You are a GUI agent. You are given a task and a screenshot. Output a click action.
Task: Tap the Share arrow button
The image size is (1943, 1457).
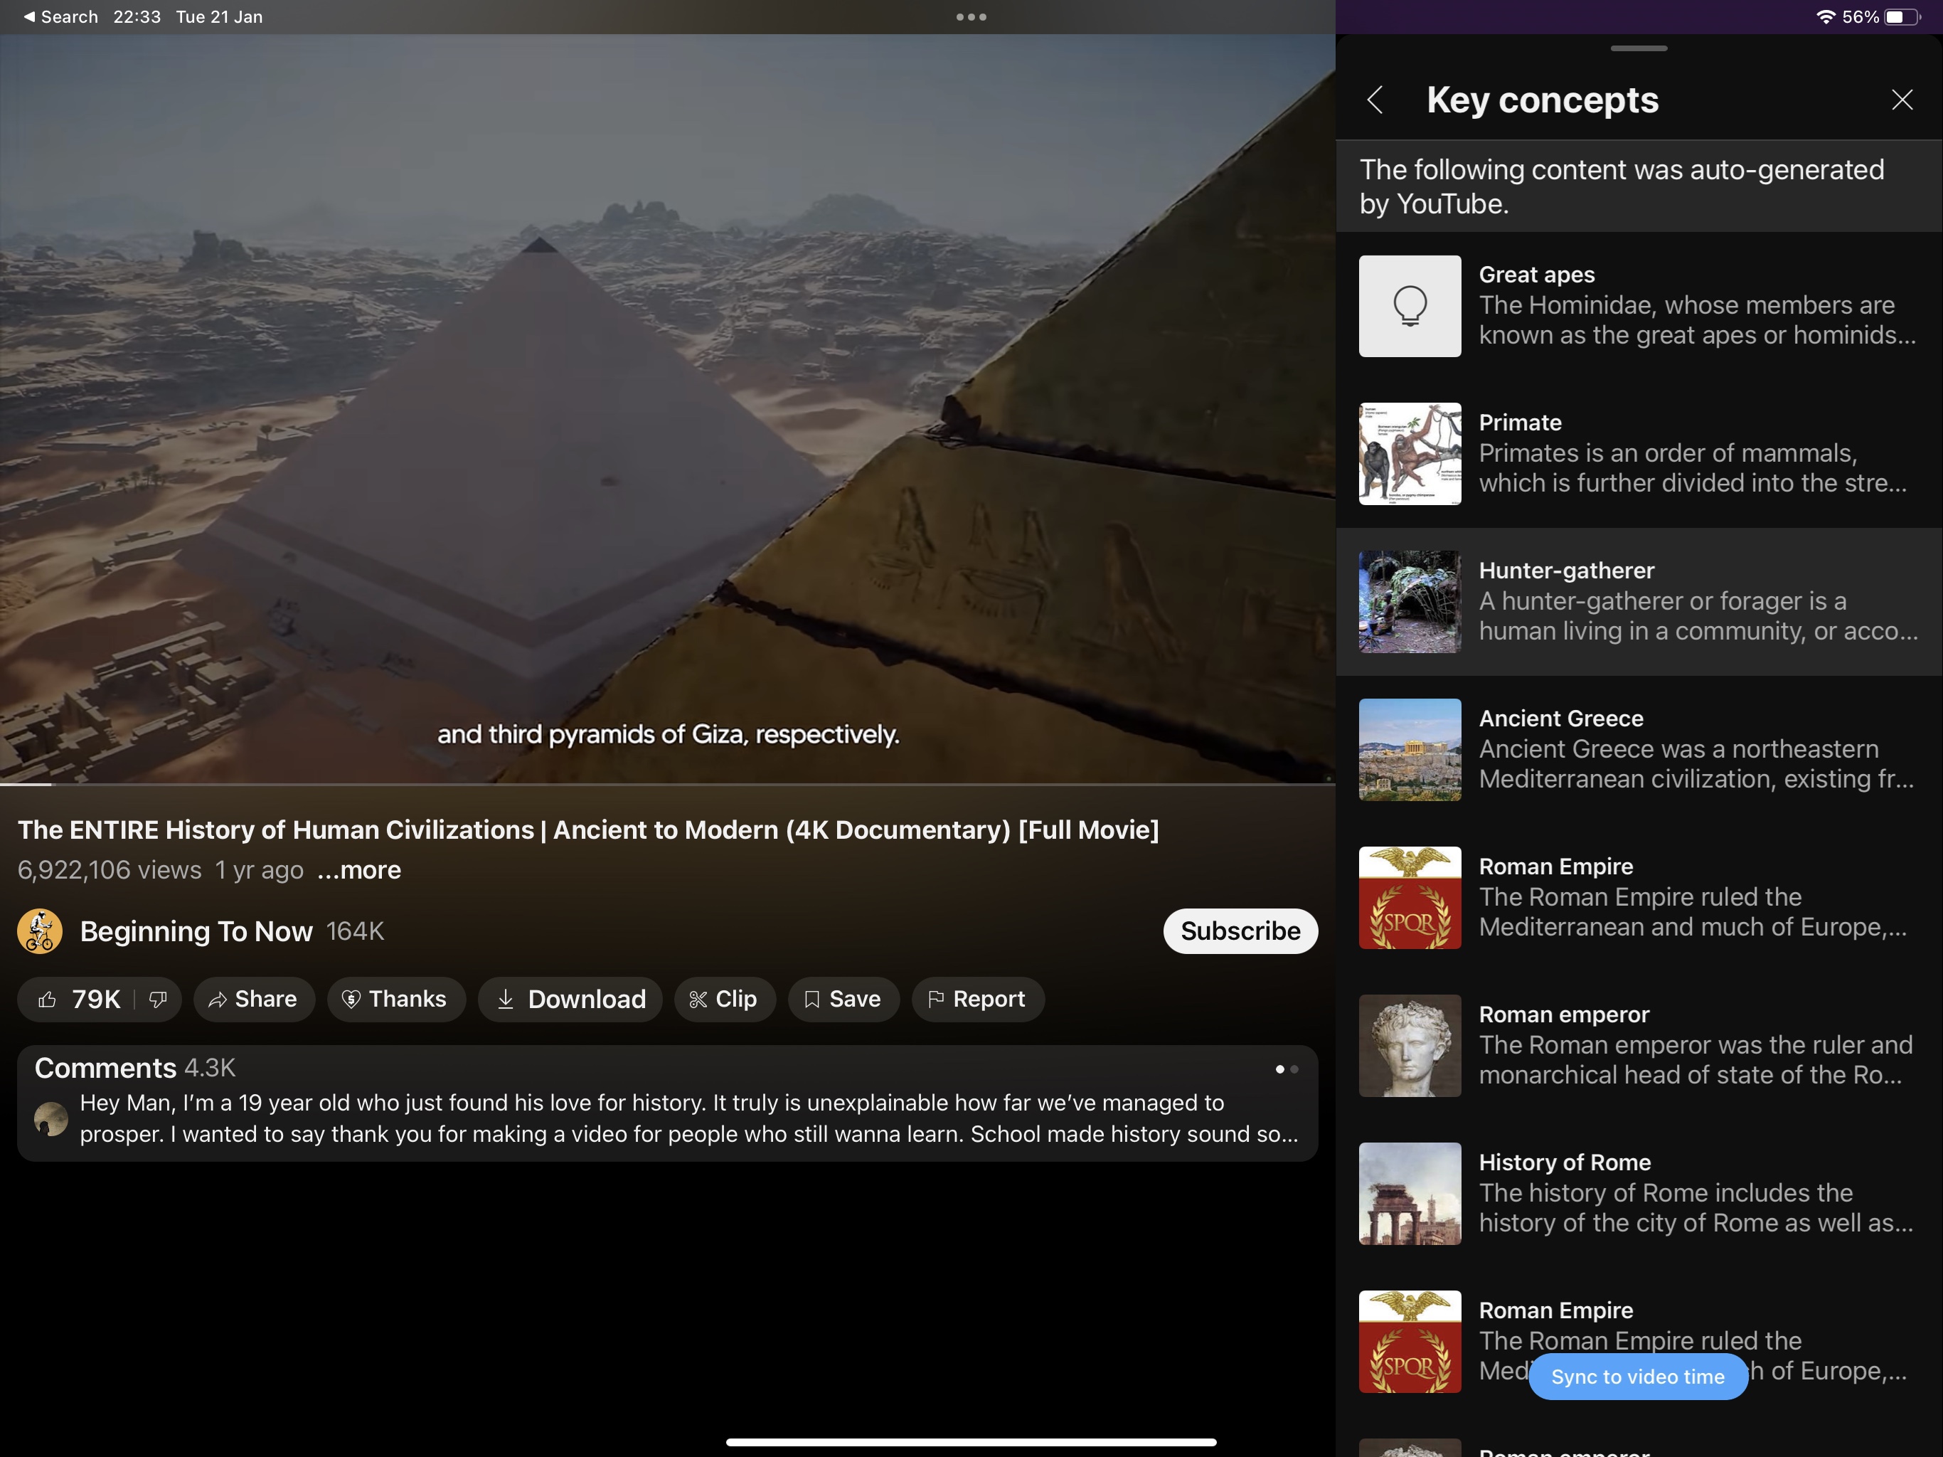pos(254,999)
